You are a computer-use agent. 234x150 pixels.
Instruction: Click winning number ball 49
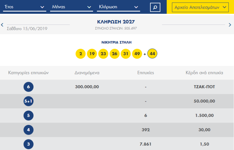click(137, 54)
